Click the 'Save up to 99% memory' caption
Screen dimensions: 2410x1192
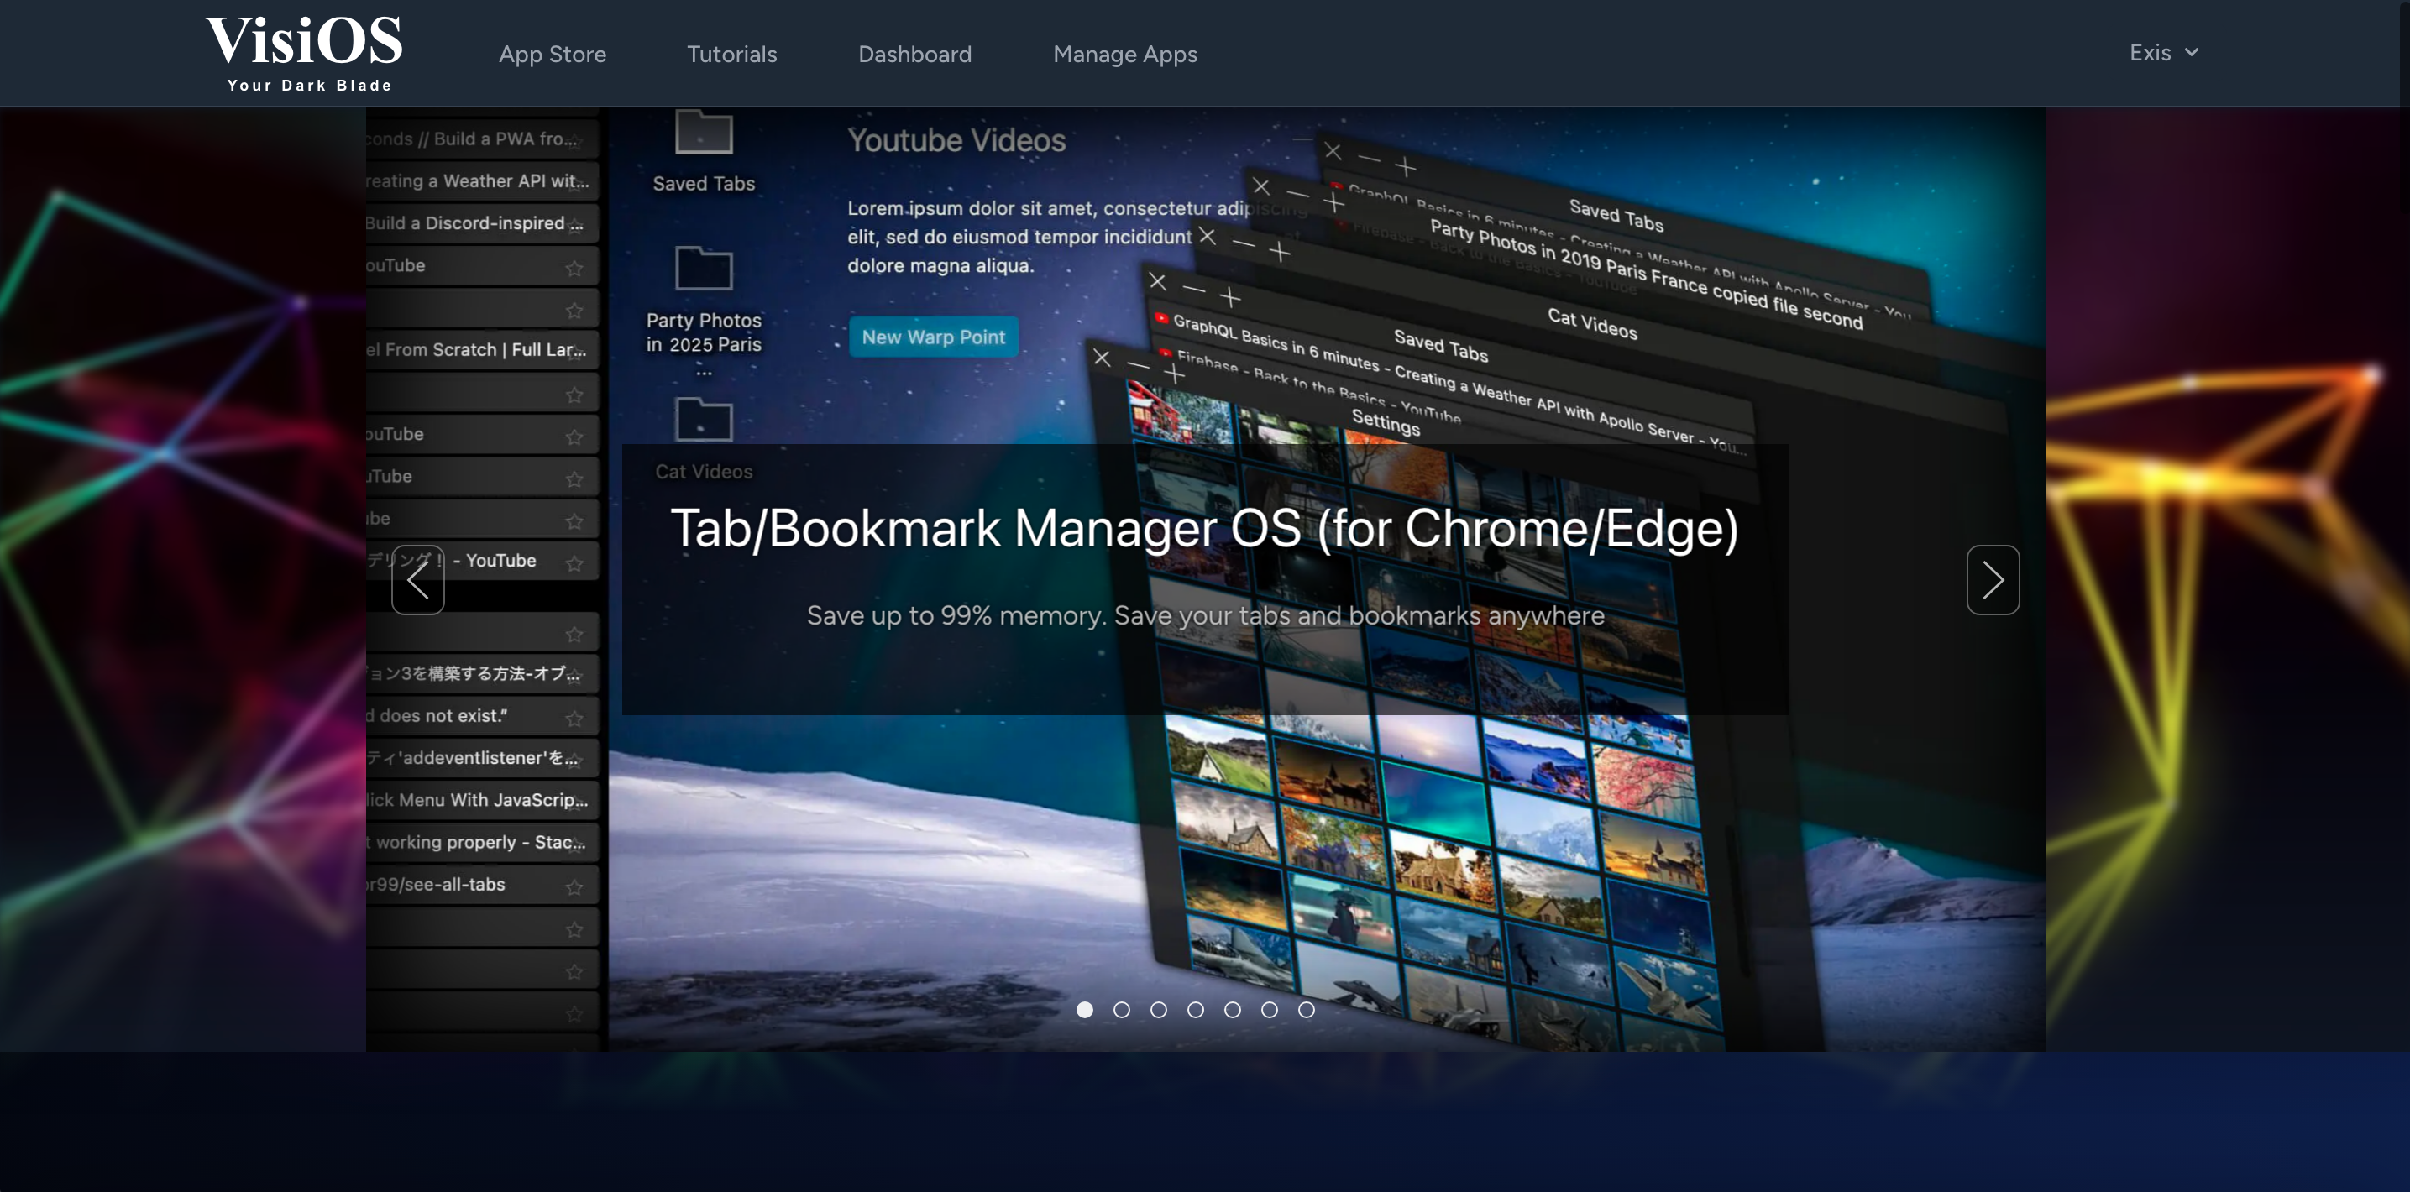[1205, 615]
